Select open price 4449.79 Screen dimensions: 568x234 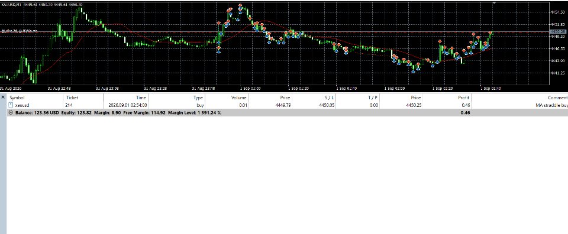click(x=283, y=105)
